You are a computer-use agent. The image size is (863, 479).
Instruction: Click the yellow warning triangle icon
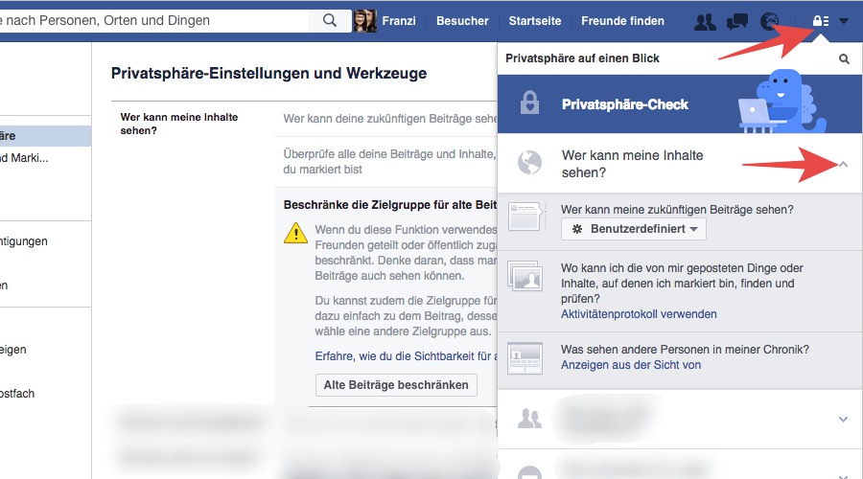[x=295, y=233]
